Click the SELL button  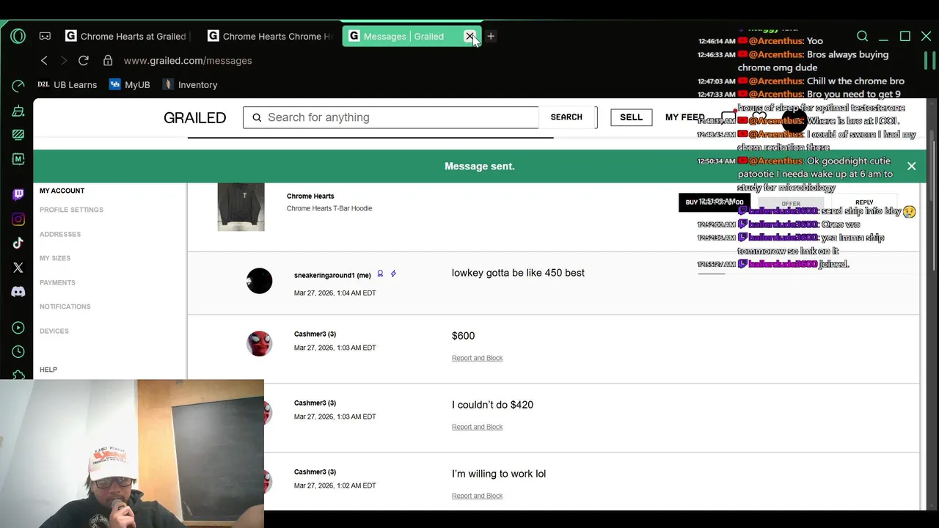pos(631,117)
